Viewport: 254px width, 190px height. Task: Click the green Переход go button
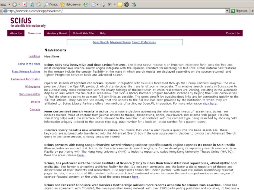point(239,11)
